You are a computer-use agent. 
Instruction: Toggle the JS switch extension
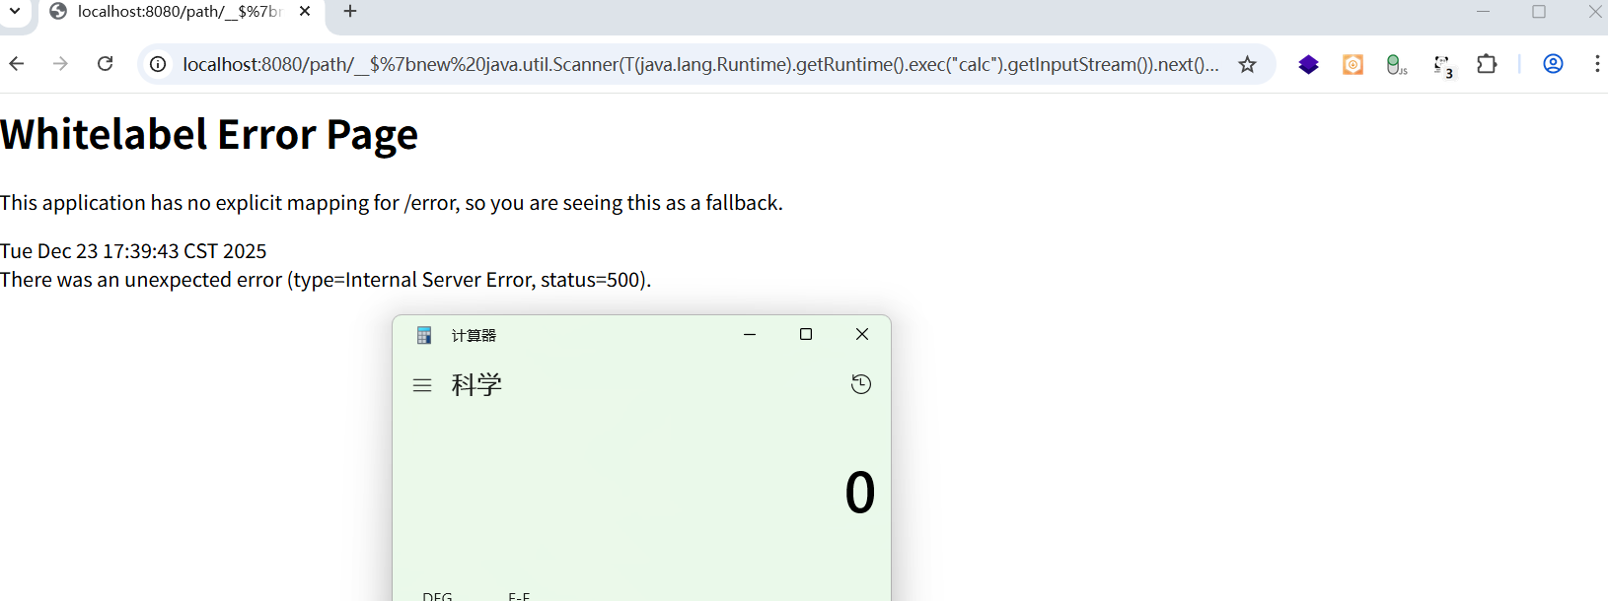[x=1396, y=65]
